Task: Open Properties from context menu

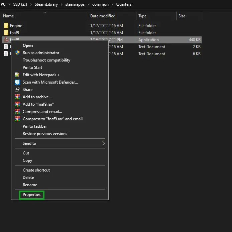Action: (31, 195)
